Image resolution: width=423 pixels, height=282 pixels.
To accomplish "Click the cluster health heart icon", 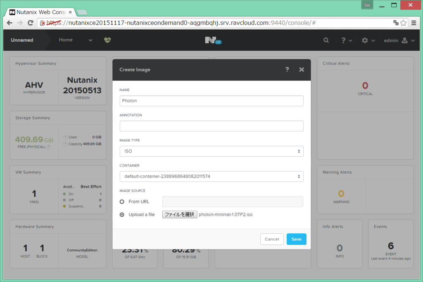I will (x=107, y=40).
